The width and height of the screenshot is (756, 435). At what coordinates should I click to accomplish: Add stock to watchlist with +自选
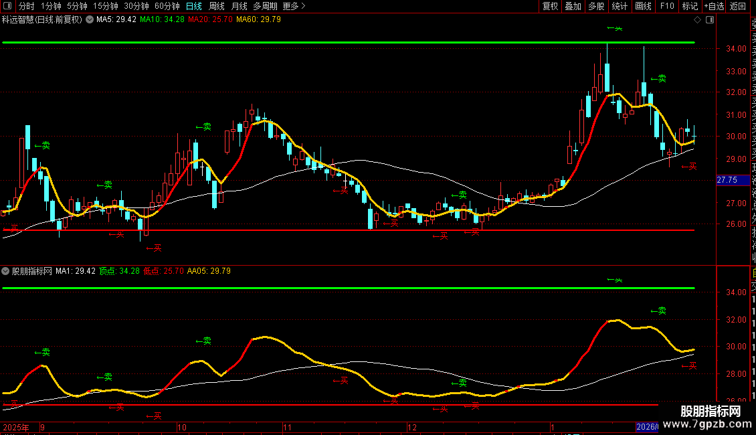click(714, 6)
